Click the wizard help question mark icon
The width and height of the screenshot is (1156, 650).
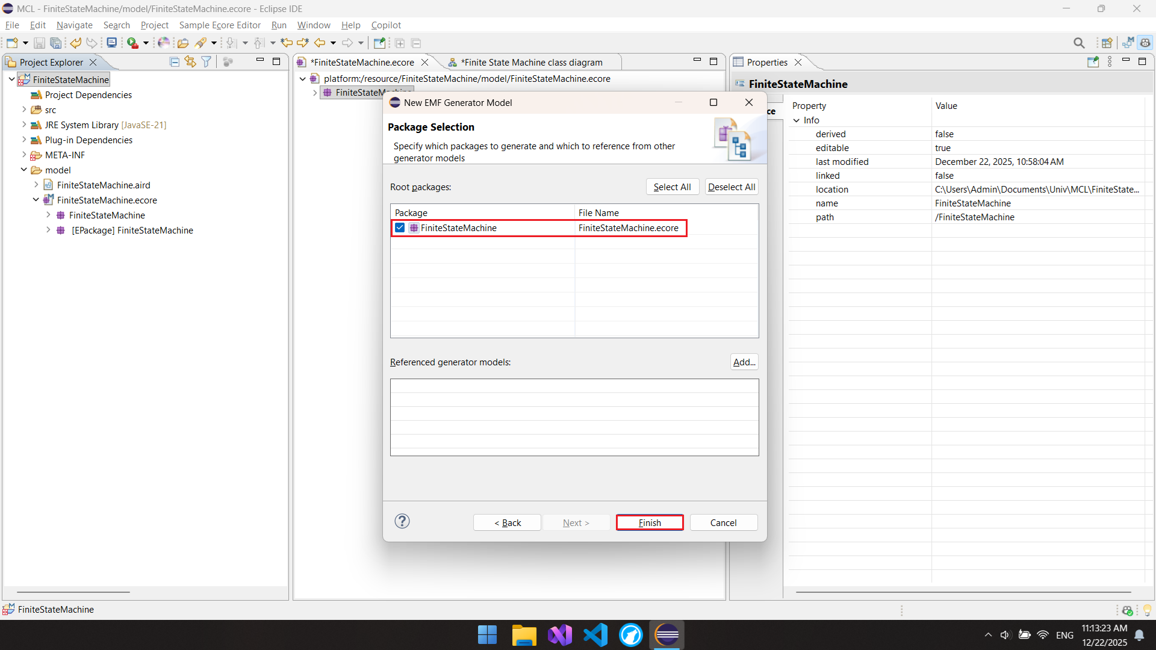tap(402, 521)
